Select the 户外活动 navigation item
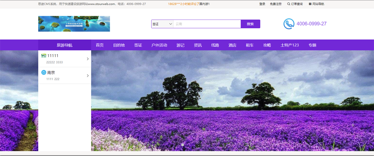 pyautogui.click(x=159, y=45)
